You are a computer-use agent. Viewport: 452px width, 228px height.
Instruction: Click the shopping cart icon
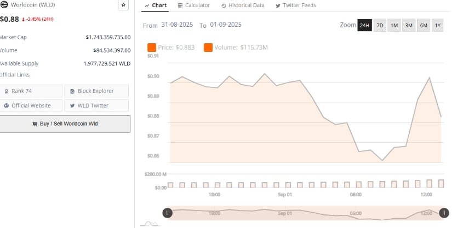(x=35, y=124)
